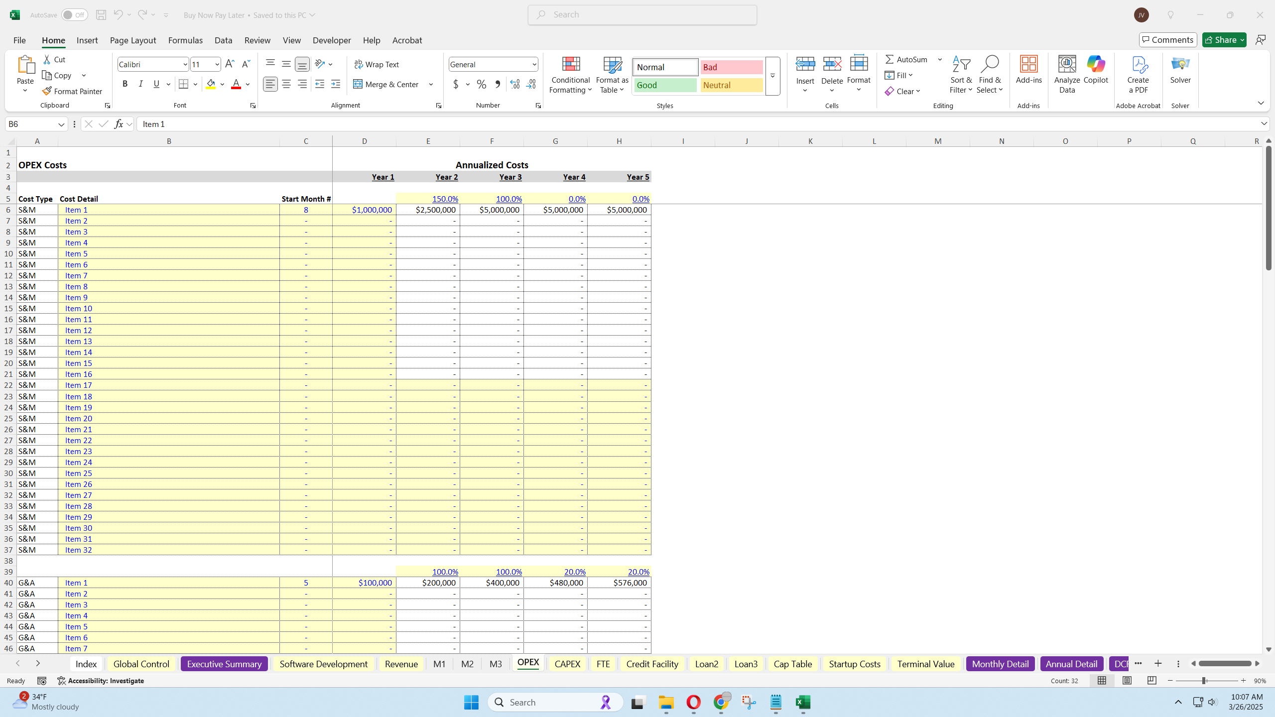Enable Wrap Text for selection
The image size is (1275, 717).
tap(377, 64)
